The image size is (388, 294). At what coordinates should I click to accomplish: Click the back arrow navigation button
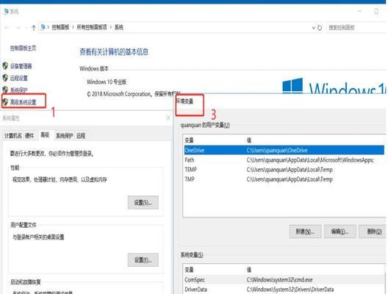[7, 28]
